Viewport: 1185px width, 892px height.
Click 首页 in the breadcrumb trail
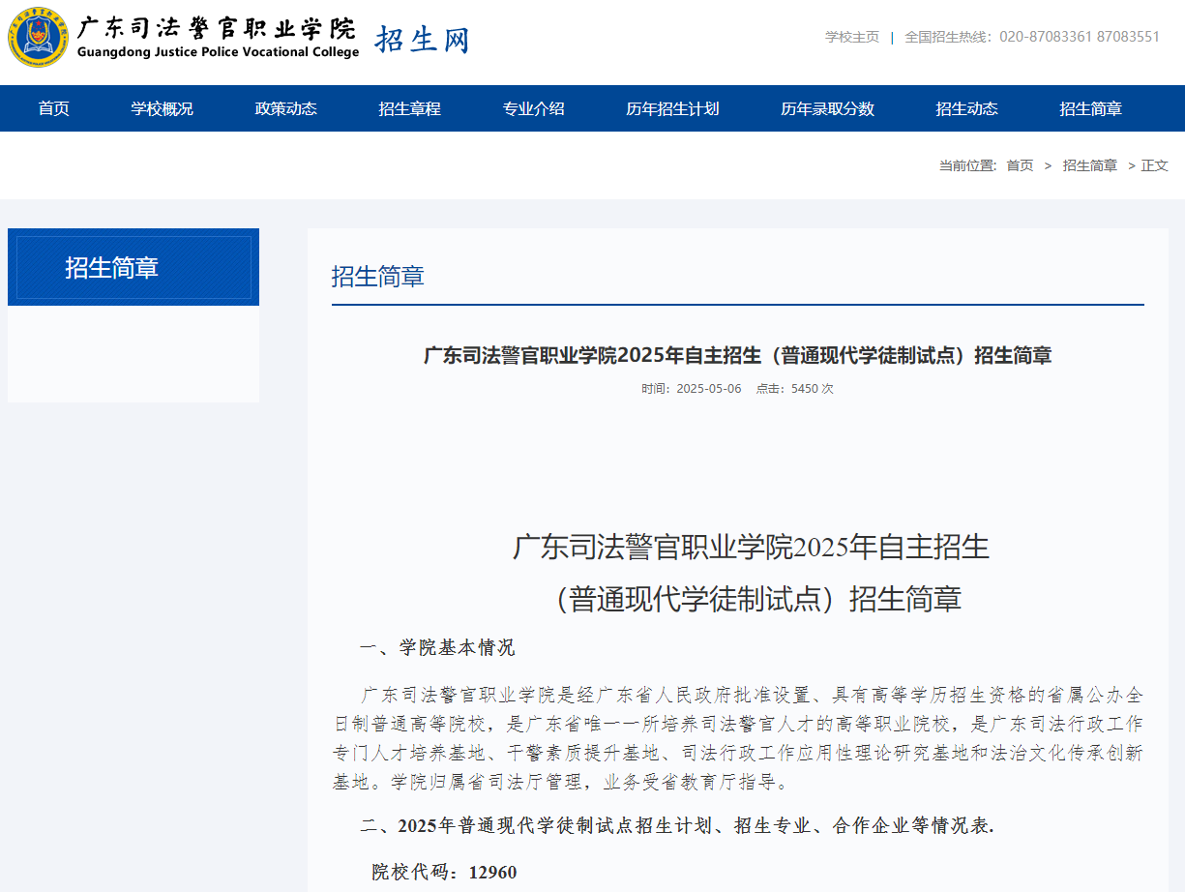[1019, 165]
